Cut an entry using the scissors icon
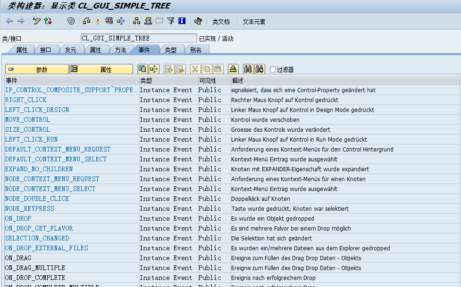 pos(195,68)
